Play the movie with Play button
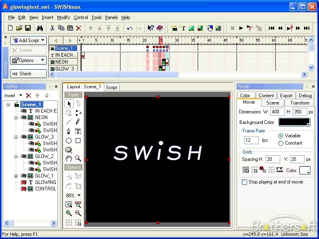 point(241,28)
